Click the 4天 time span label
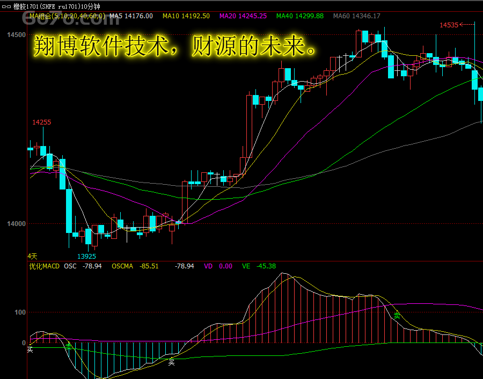The image size is (483, 379). point(32,256)
